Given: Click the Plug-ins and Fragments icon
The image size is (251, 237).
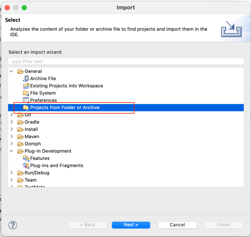Looking at the screenshot, I should [x=26, y=165].
